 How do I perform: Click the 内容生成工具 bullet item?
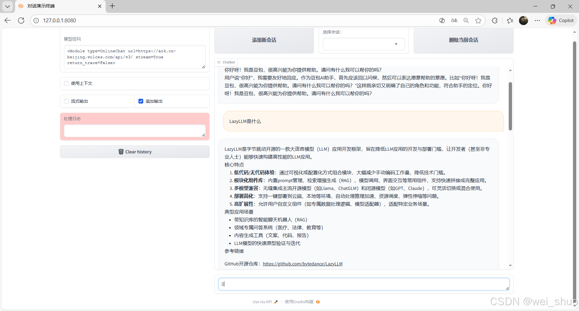point(271,235)
